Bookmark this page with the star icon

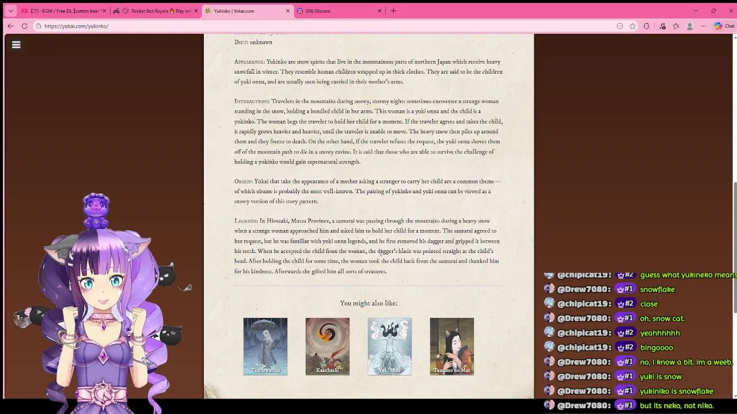pos(633,26)
